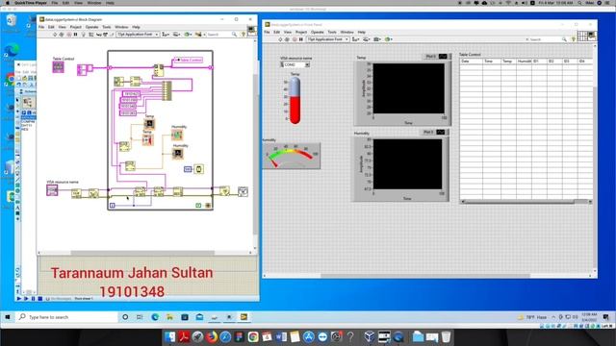Click VISA Close node right of loop
This screenshot has height=346, width=616.
(x=224, y=191)
